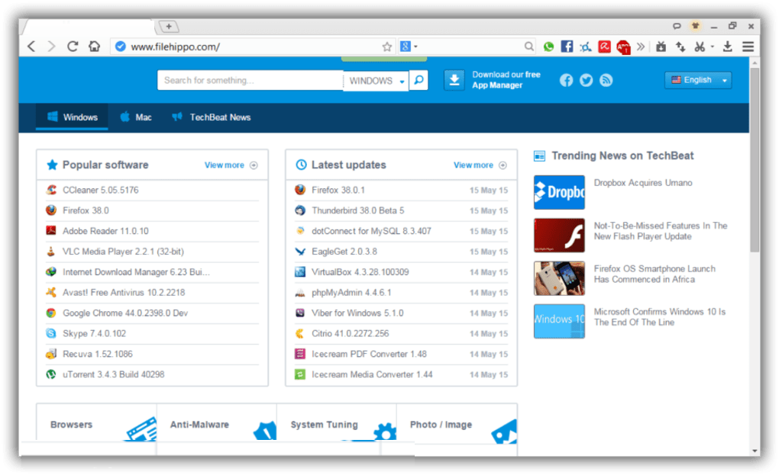Click the video downloader toolbar icon

[661, 47]
